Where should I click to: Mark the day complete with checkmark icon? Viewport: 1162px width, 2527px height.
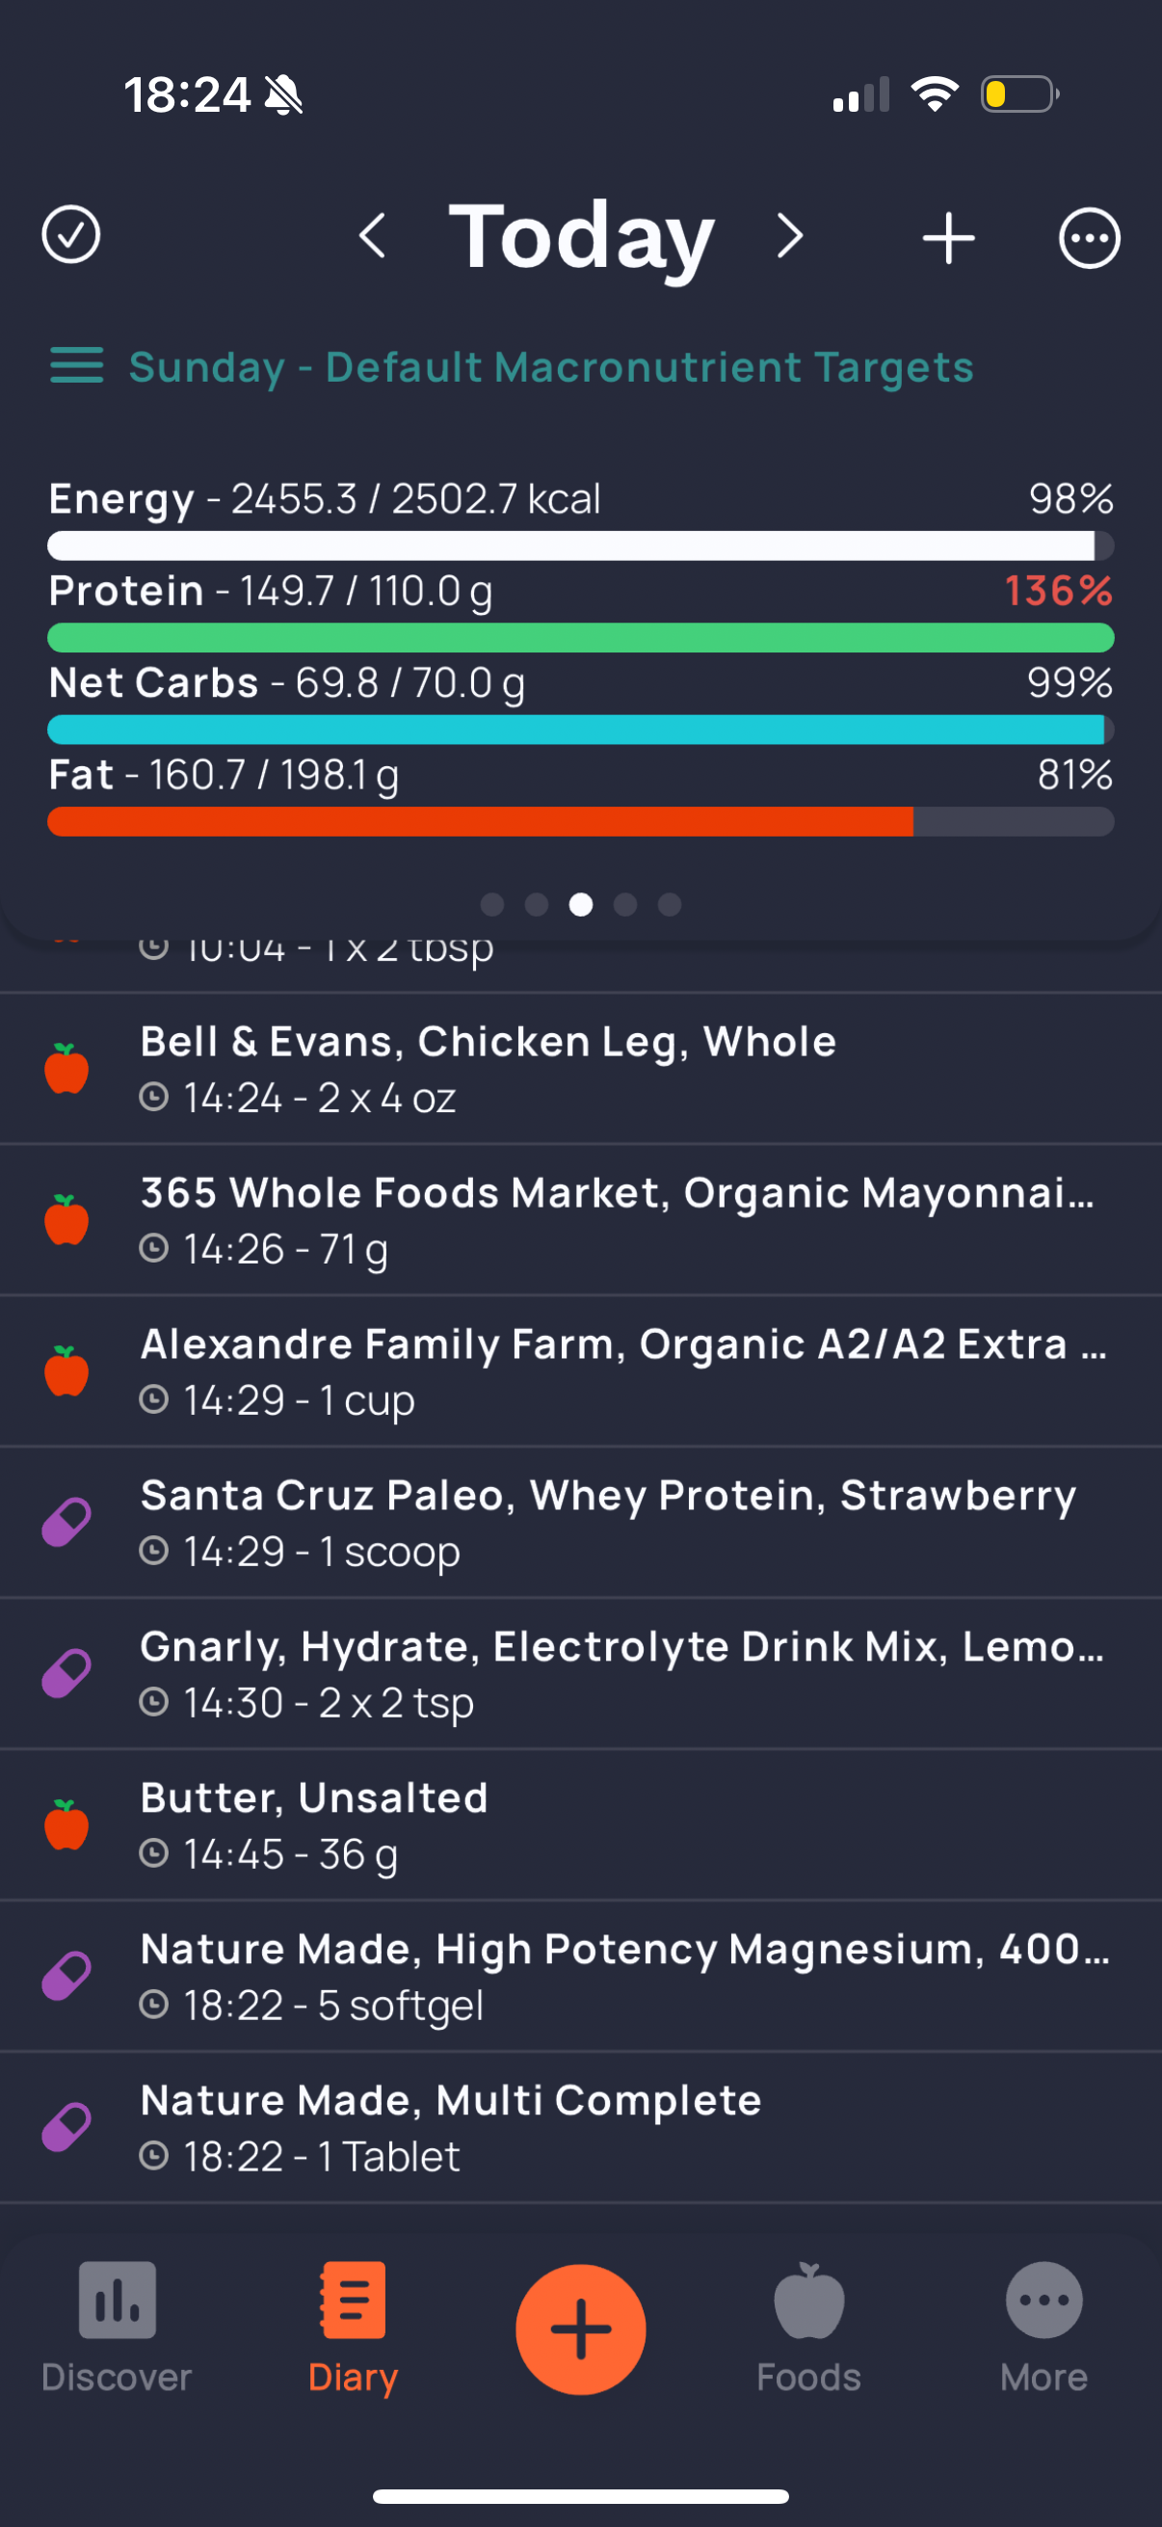click(70, 235)
